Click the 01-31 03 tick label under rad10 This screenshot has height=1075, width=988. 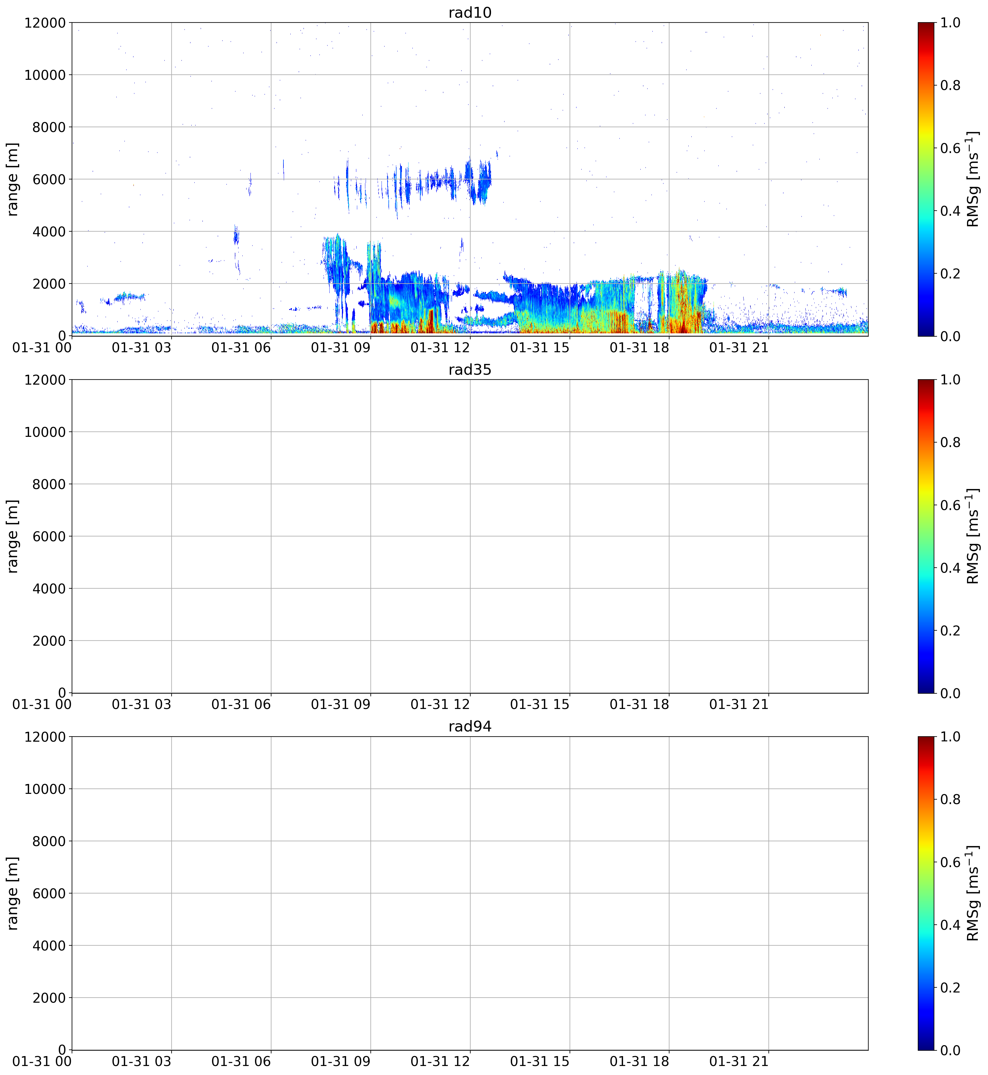point(142,348)
